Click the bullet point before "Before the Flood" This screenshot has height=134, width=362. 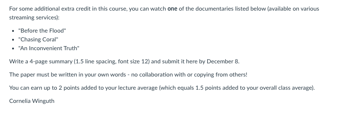[x=13, y=31]
